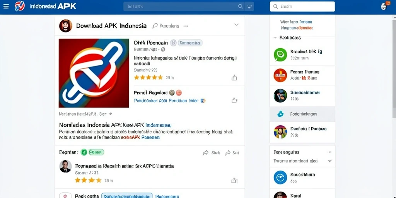Open three-dot menu on Fenr enguias panel
Viewport: 396px width, 198px height.
click(x=329, y=152)
